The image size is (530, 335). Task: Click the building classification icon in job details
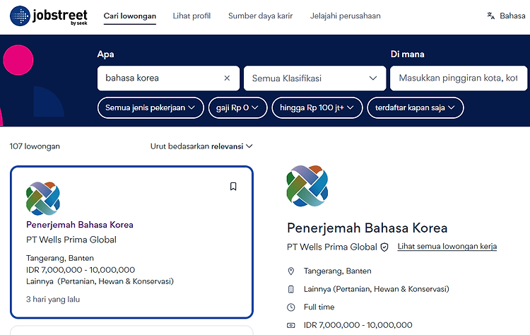tap(290, 289)
